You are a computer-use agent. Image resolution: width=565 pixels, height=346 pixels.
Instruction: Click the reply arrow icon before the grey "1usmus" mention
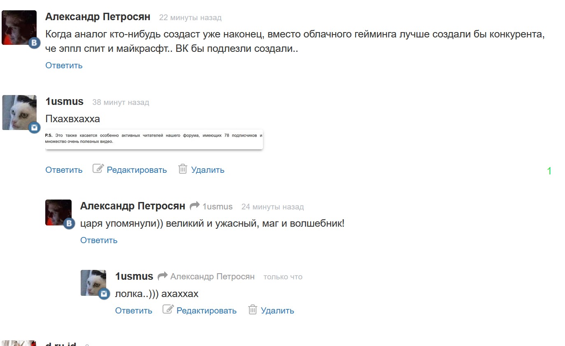tap(195, 206)
